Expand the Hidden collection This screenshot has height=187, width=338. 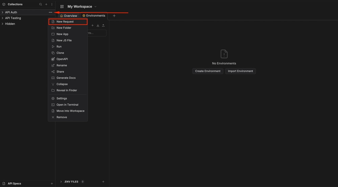coord(2,24)
